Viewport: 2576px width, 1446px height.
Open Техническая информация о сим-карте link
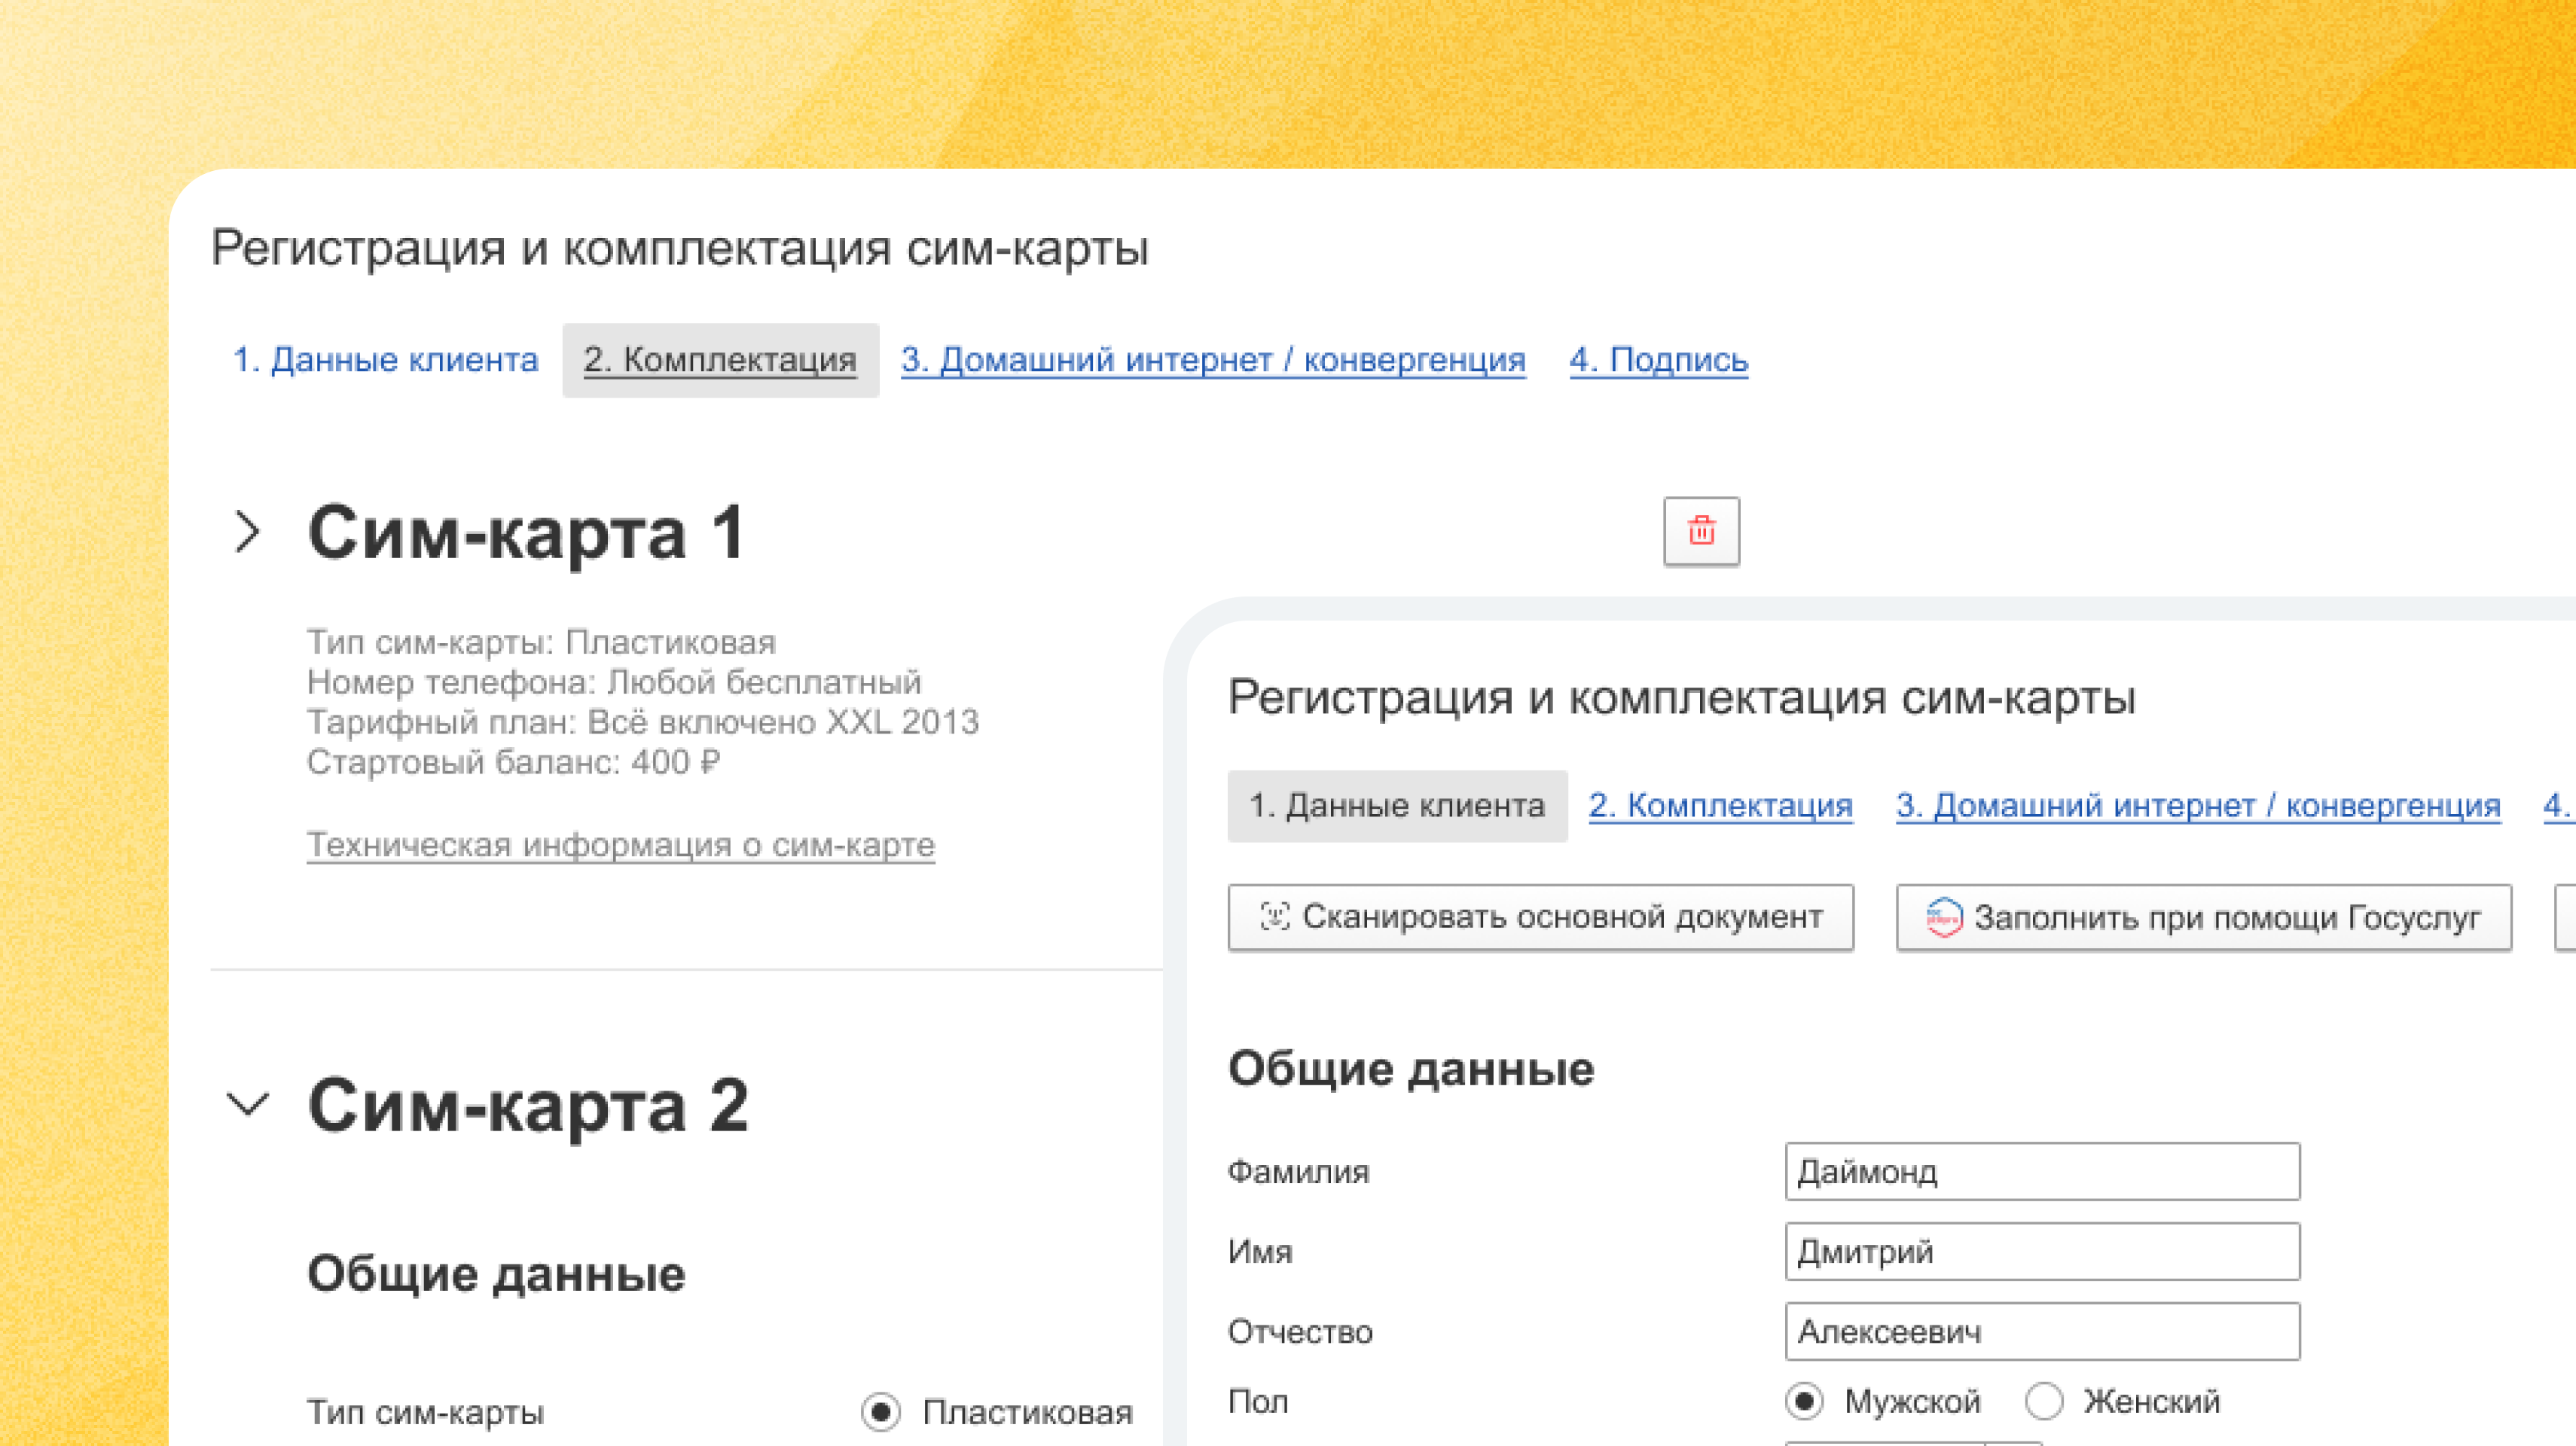pos(620,845)
